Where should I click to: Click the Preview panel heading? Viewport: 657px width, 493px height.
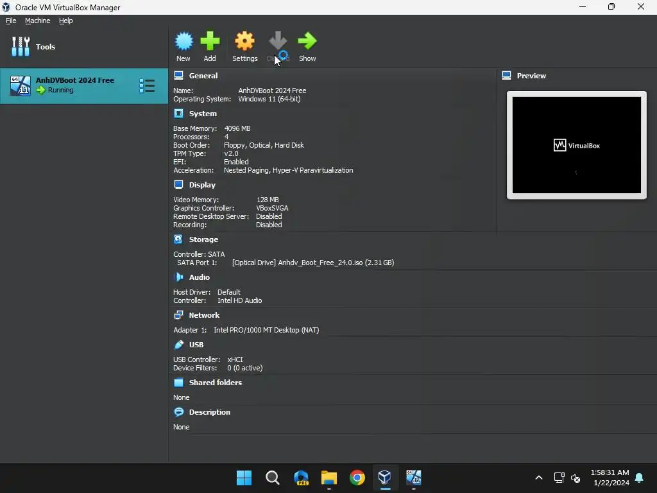pyautogui.click(x=531, y=76)
